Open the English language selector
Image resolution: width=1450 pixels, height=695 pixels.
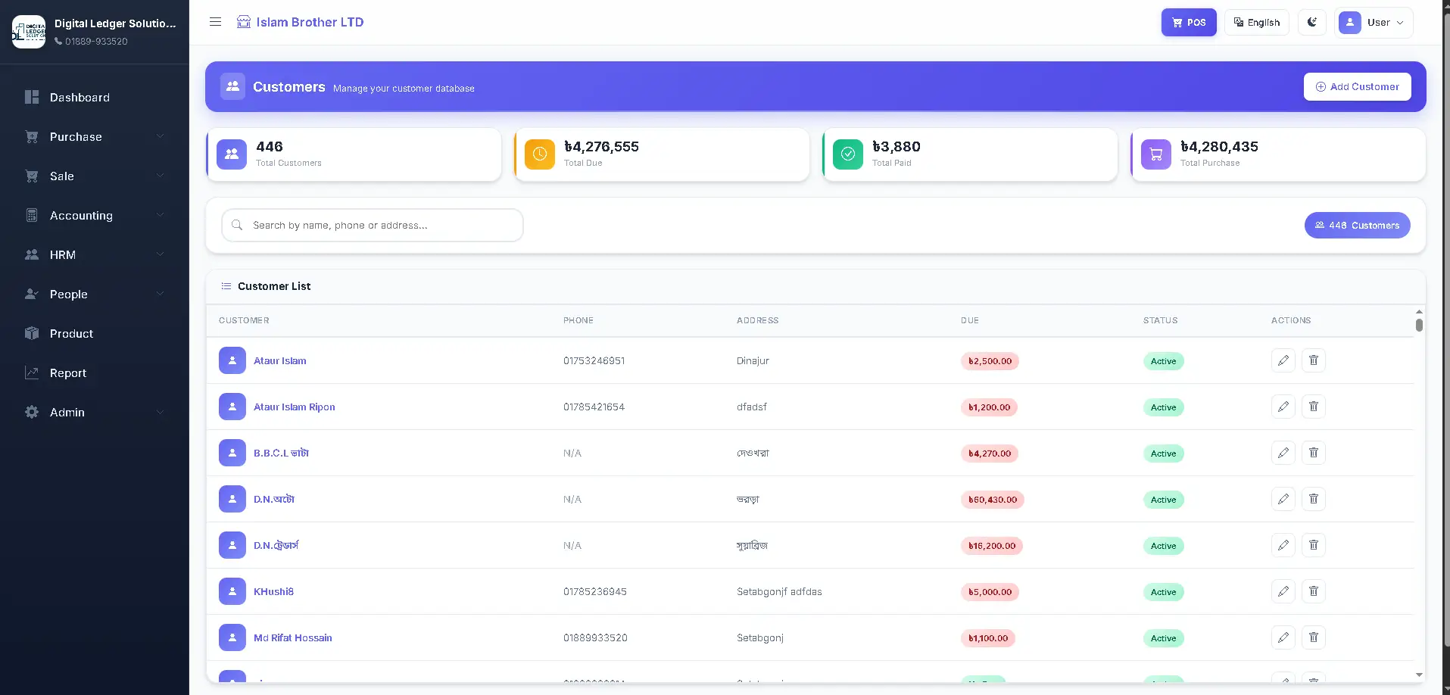point(1257,23)
